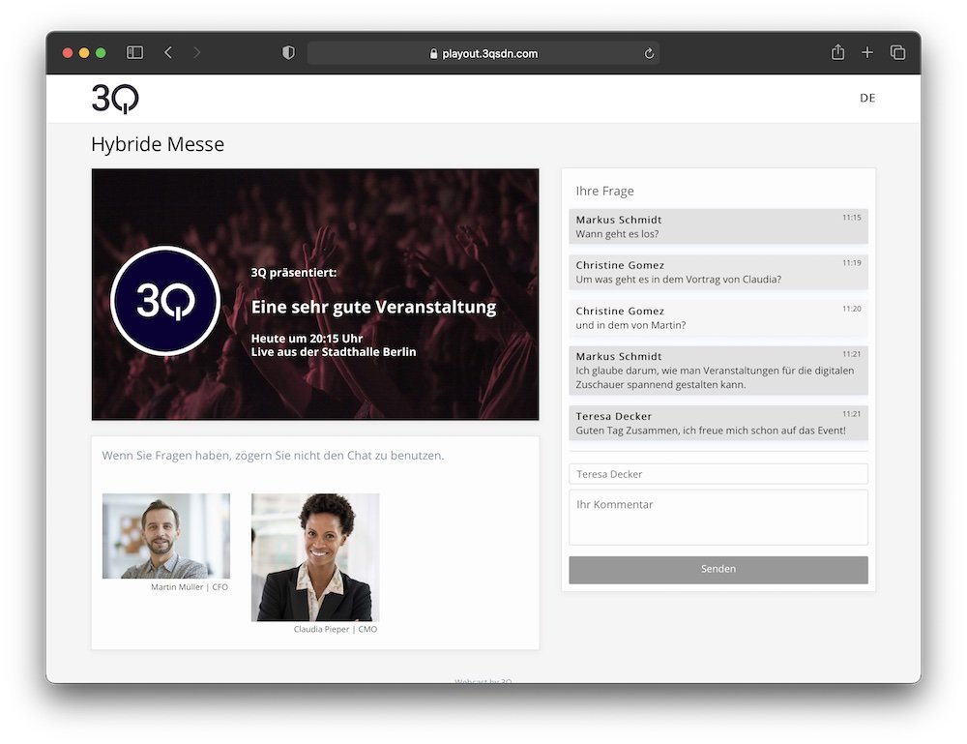Click the 'Martin Müller | CFO' caption

tap(190, 587)
